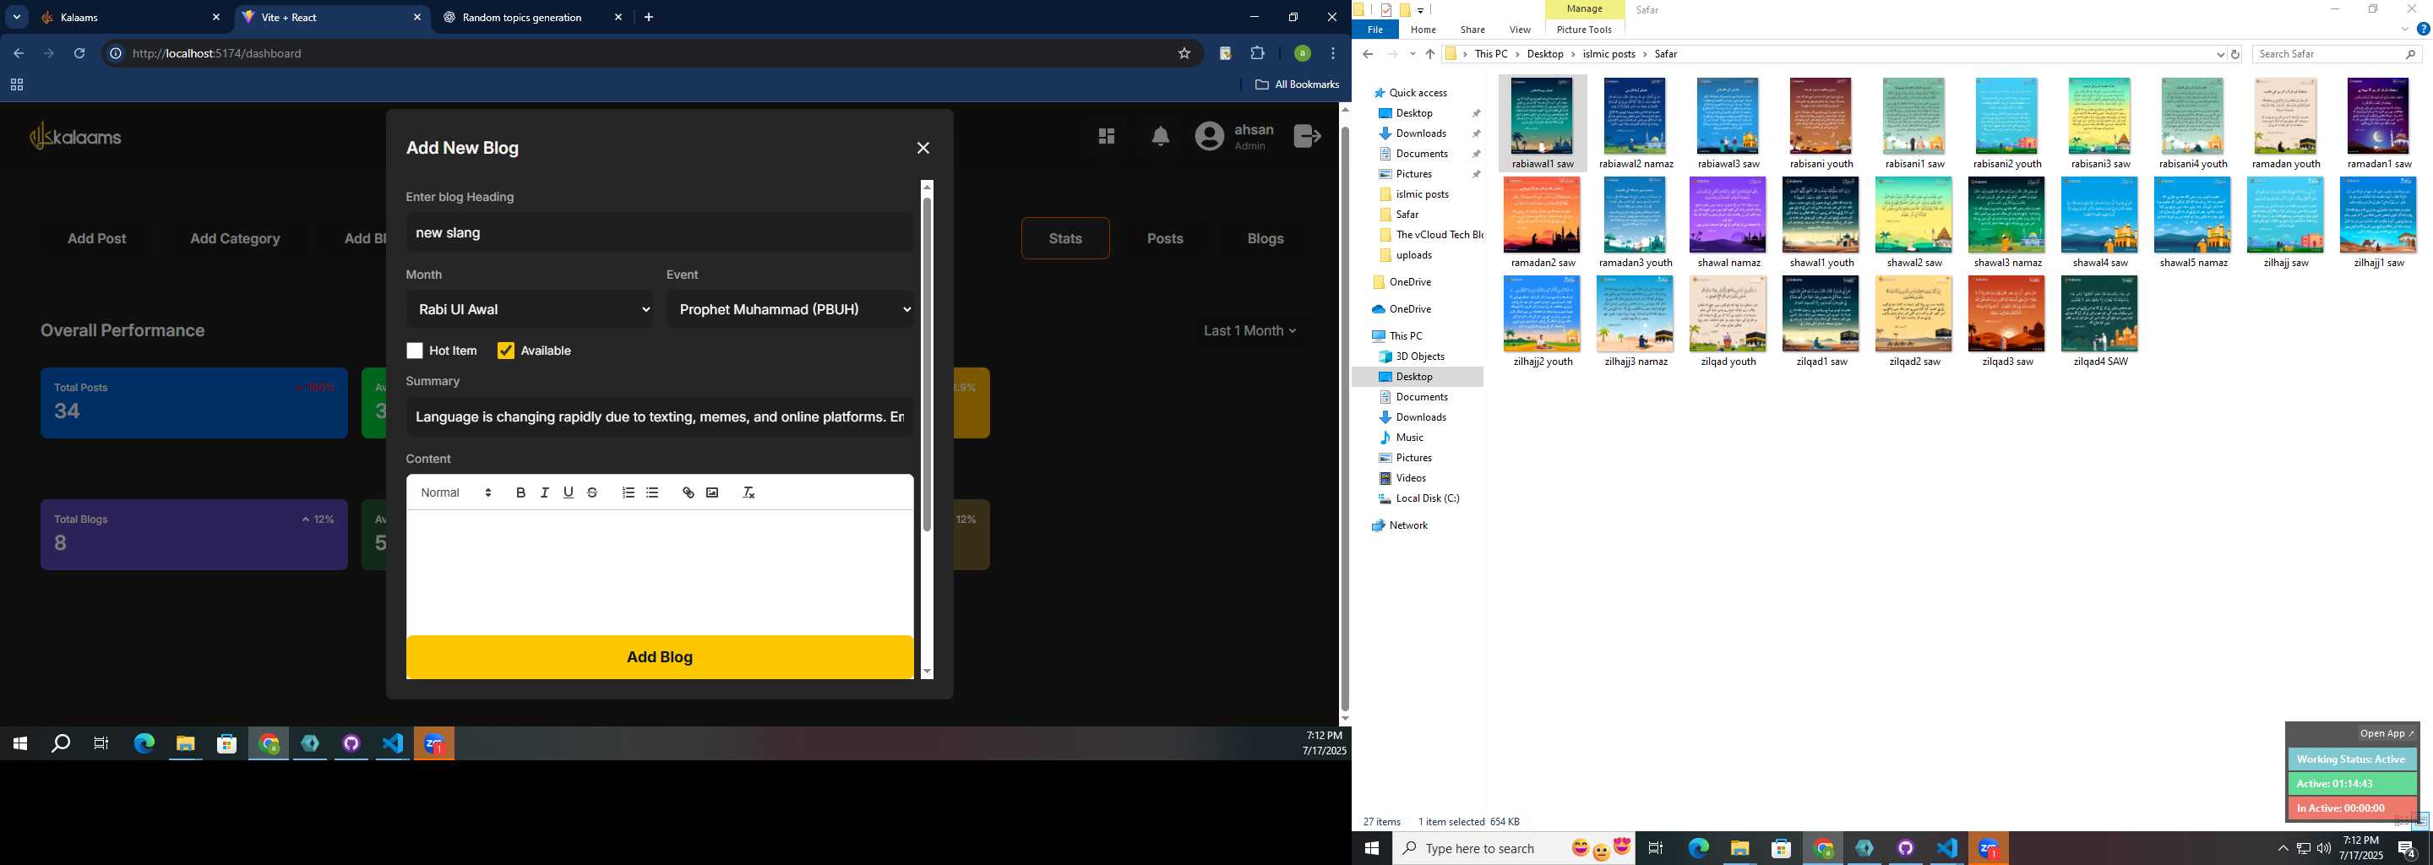Click the Add Category button
This screenshot has height=865, width=2433.
pyautogui.click(x=235, y=239)
